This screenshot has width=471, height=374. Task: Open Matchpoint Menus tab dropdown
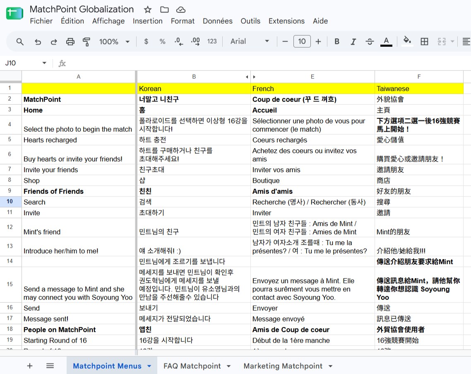pos(149,366)
